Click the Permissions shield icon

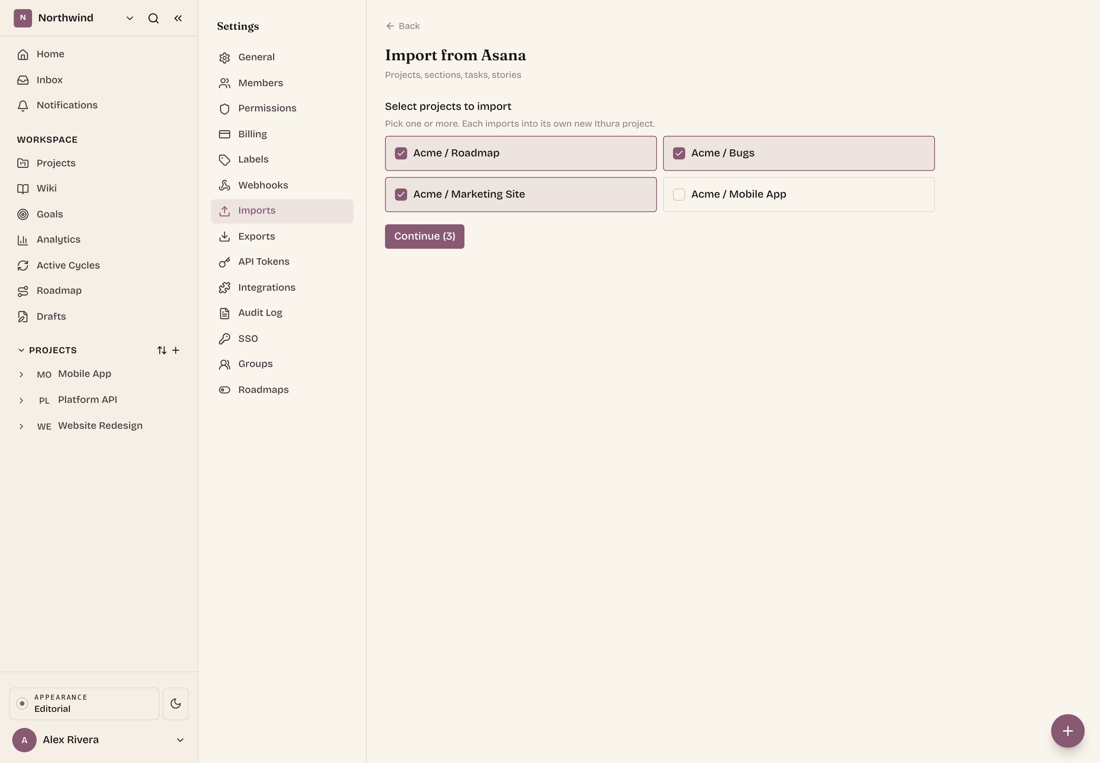pyautogui.click(x=225, y=109)
